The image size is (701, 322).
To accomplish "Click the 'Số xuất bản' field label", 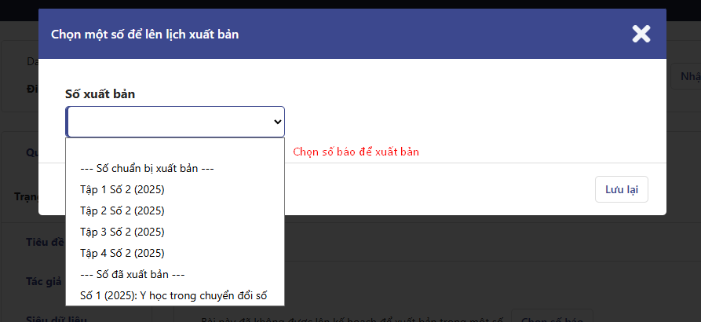I will click(100, 94).
